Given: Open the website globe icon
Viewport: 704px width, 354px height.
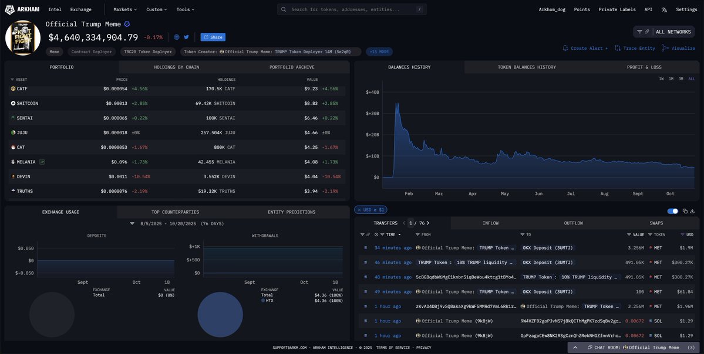Looking at the screenshot, I should pos(177,37).
